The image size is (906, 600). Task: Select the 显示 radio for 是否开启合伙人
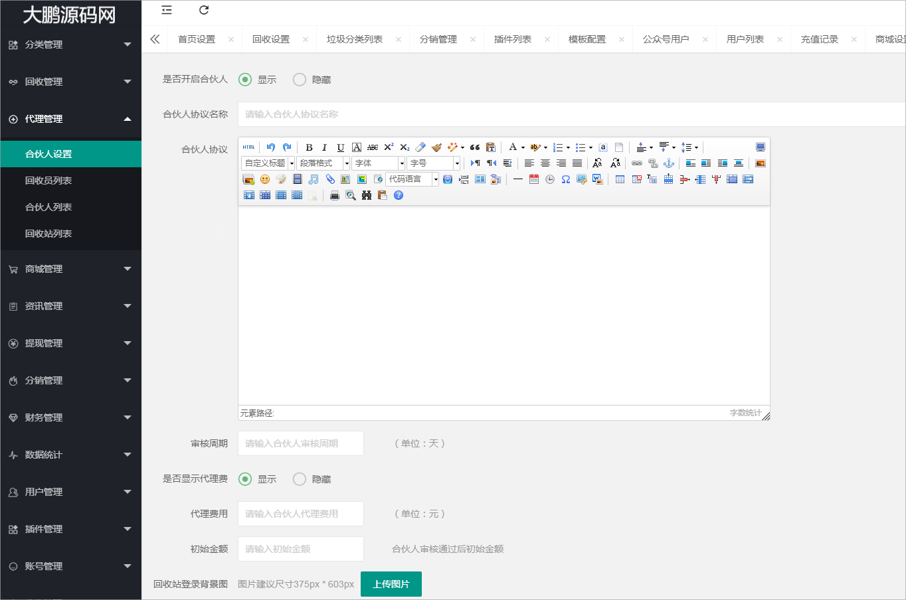pos(246,79)
